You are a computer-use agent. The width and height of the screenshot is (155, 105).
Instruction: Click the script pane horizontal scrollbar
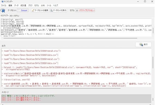[x=70, y=38]
